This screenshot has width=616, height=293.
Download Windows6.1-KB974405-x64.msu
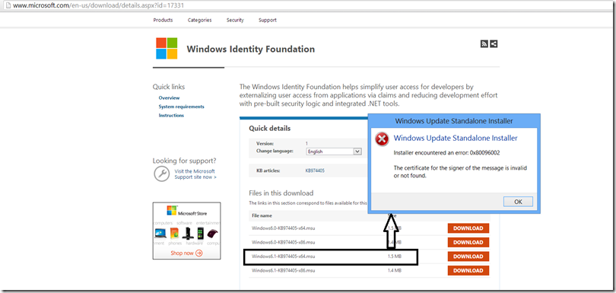[x=468, y=256]
